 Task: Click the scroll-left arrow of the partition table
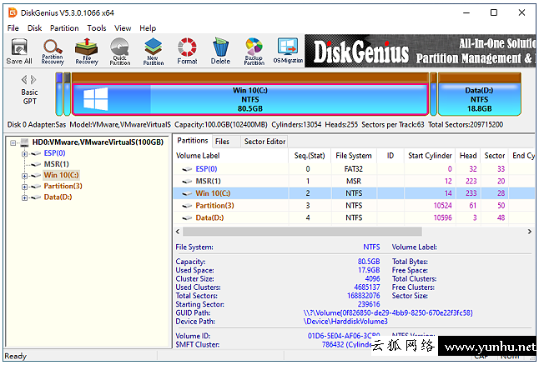click(x=178, y=232)
